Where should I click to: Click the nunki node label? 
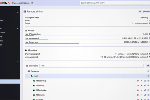tap(36, 76)
